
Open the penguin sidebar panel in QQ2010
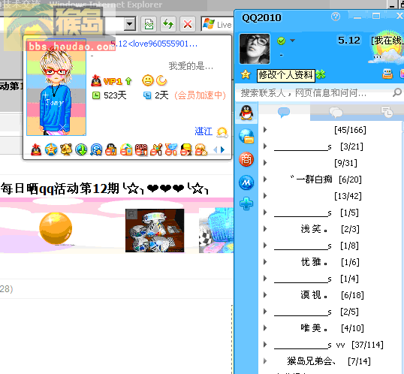point(246,113)
